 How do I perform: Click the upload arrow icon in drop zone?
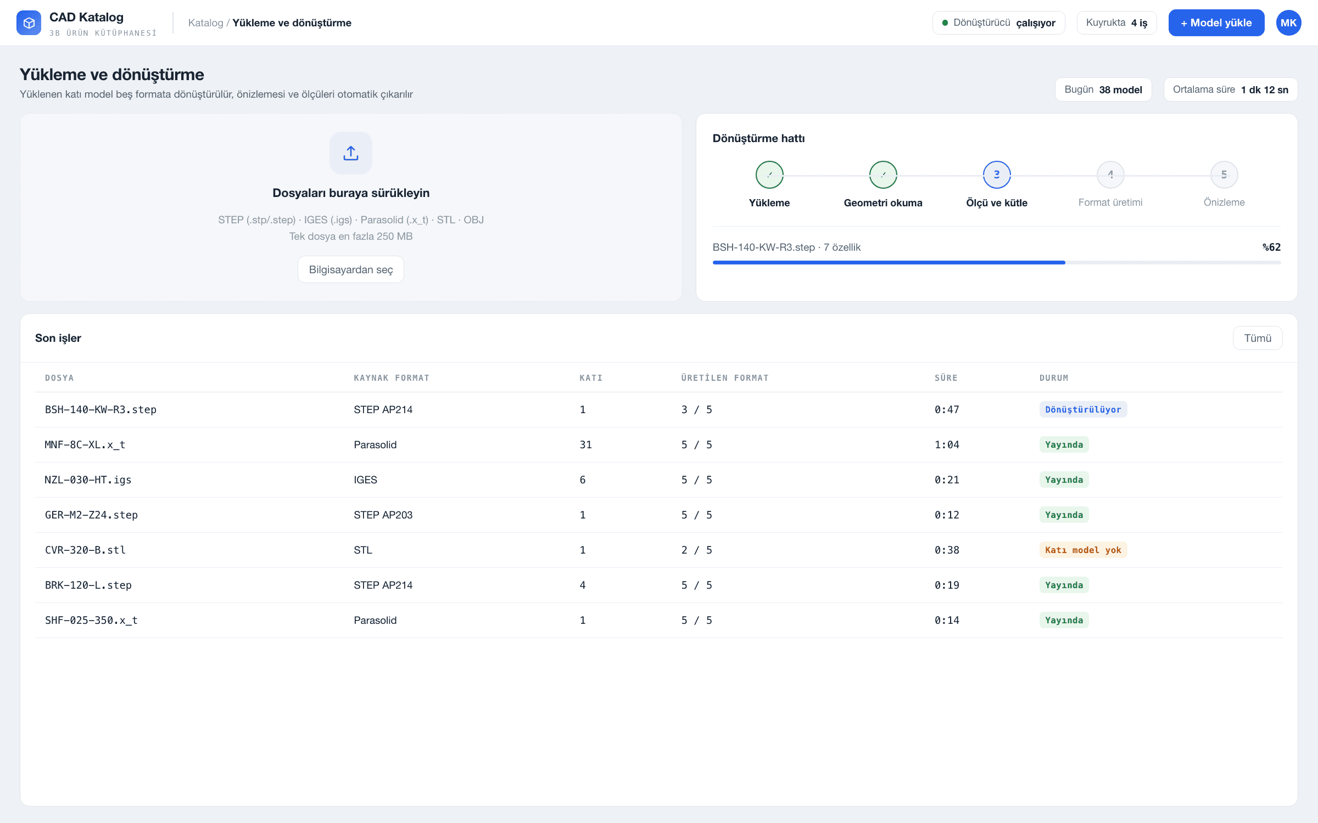coord(351,153)
